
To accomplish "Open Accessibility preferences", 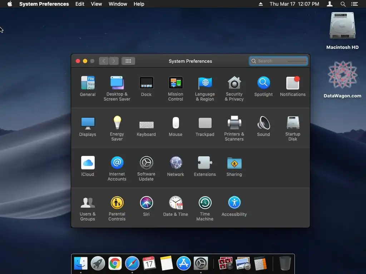I will tap(234, 206).
